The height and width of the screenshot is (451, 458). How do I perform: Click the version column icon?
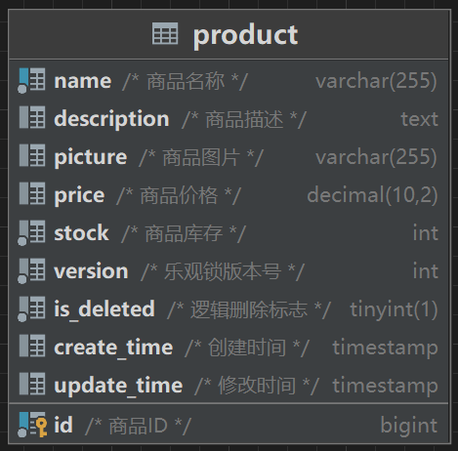pos(31,270)
